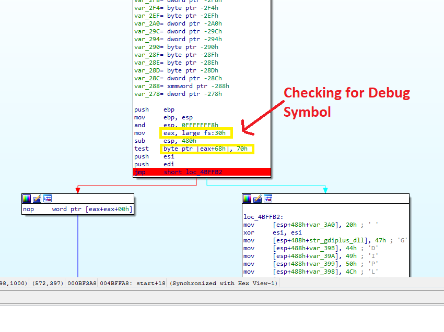Click the mov ebp, esp instruction
The width and height of the screenshot is (444, 332).
pyautogui.click(x=163, y=117)
